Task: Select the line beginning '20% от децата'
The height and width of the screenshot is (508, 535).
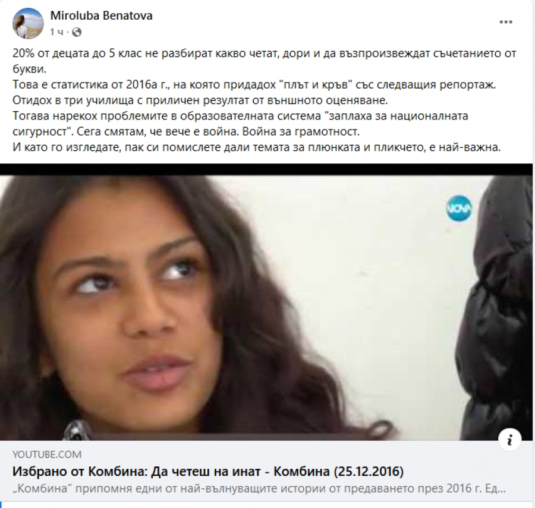Action: point(265,53)
